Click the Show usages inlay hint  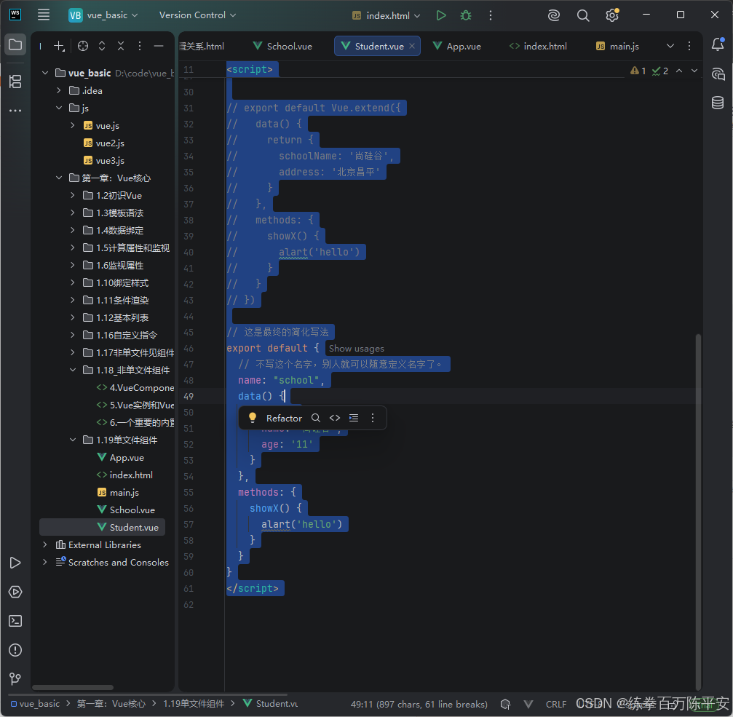tap(356, 349)
